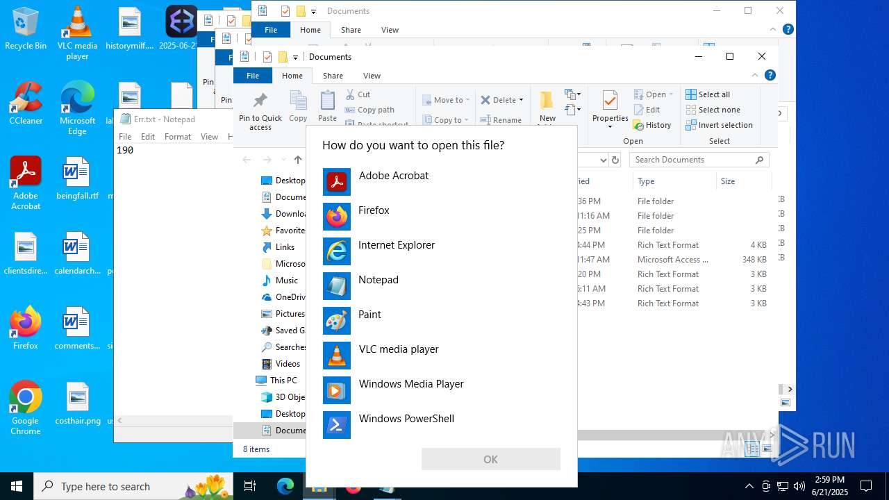Open Format menu in Err.txt Notepad
Image resolution: width=889 pixels, height=500 pixels.
pyautogui.click(x=178, y=137)
